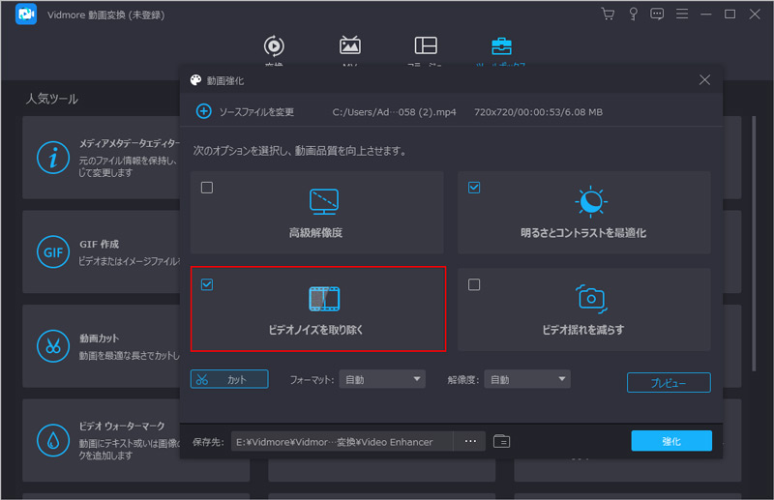Click the key registration icon
Screen dimensions: 774x500
[x=633, y=14]
